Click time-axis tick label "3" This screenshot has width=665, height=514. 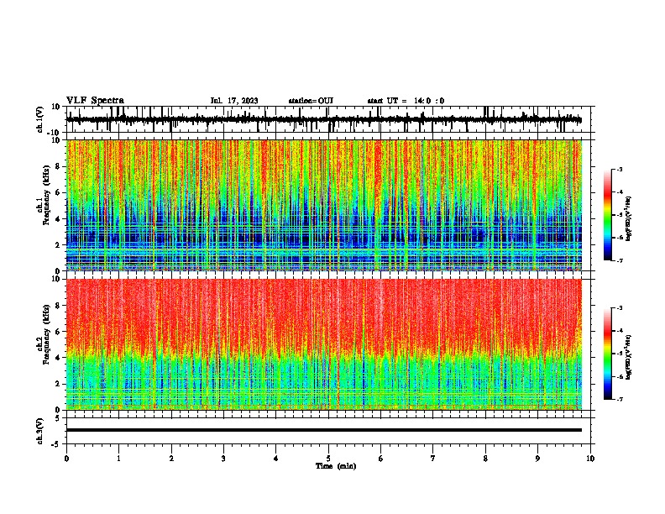(223, 459)
